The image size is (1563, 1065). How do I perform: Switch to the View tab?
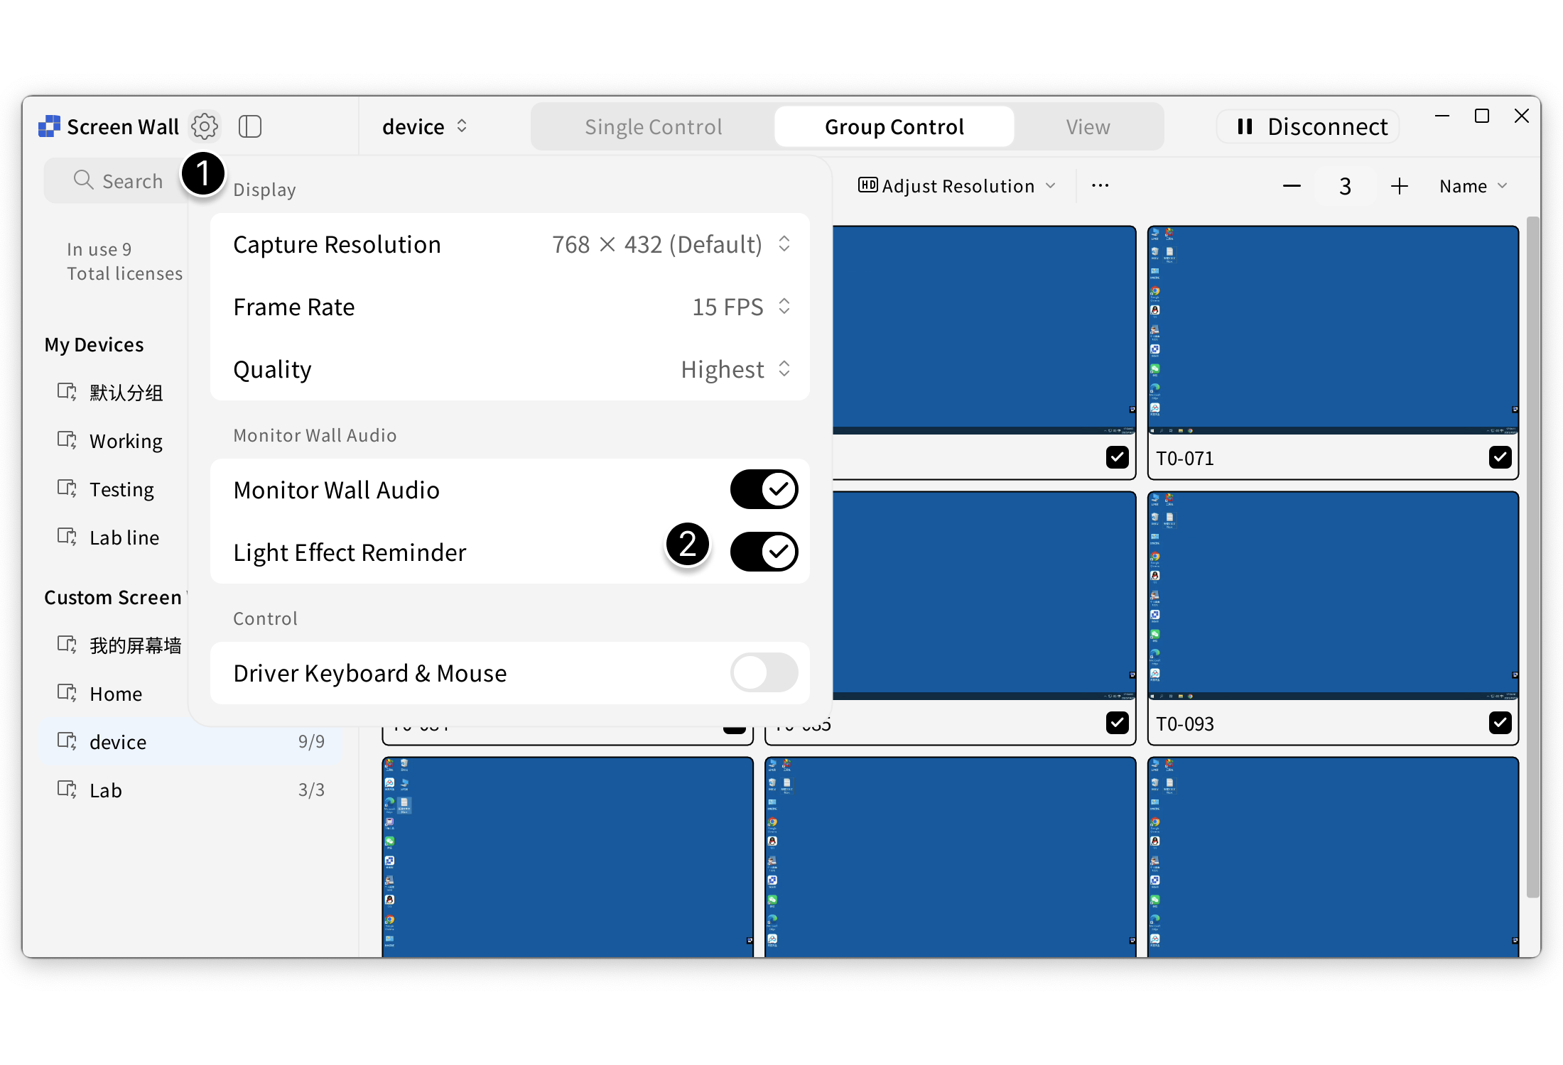pos(1088,126)
